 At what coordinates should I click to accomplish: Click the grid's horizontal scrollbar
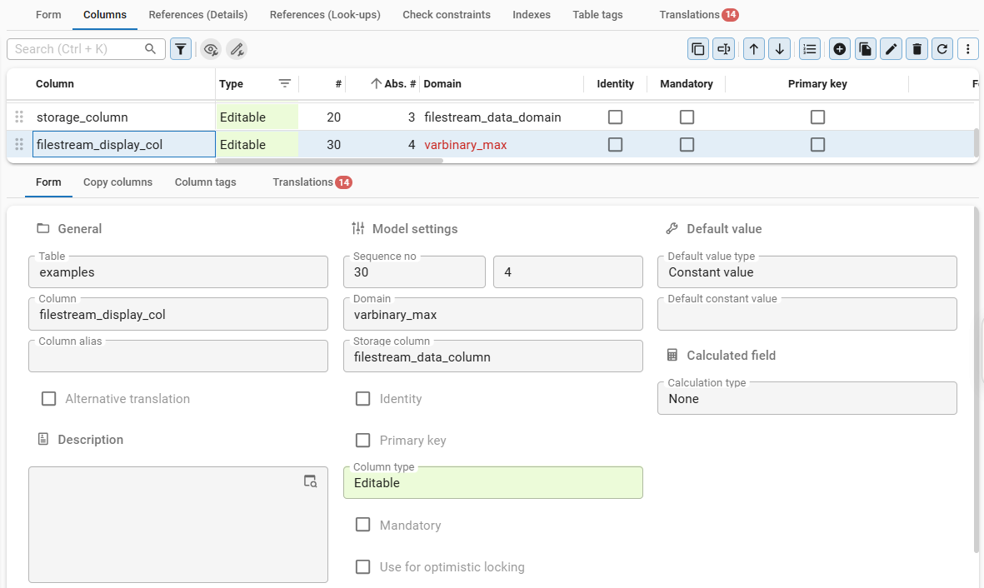329,161
